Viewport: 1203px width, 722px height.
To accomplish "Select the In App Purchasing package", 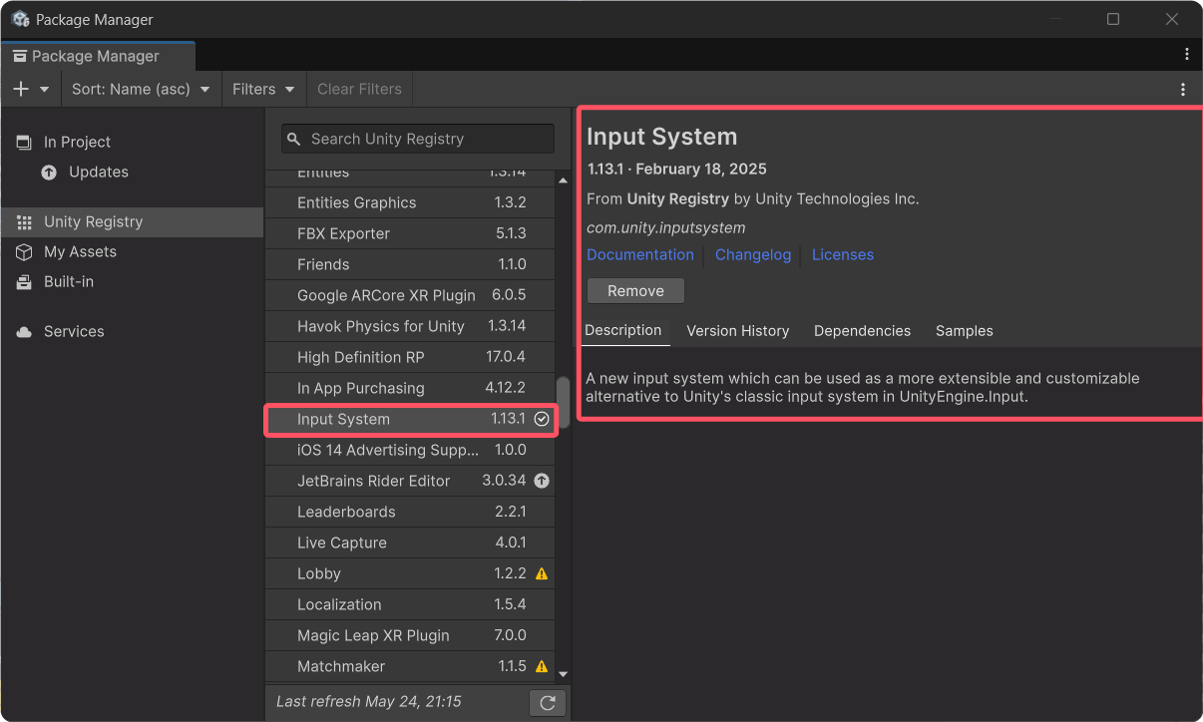I will [410, 388].
